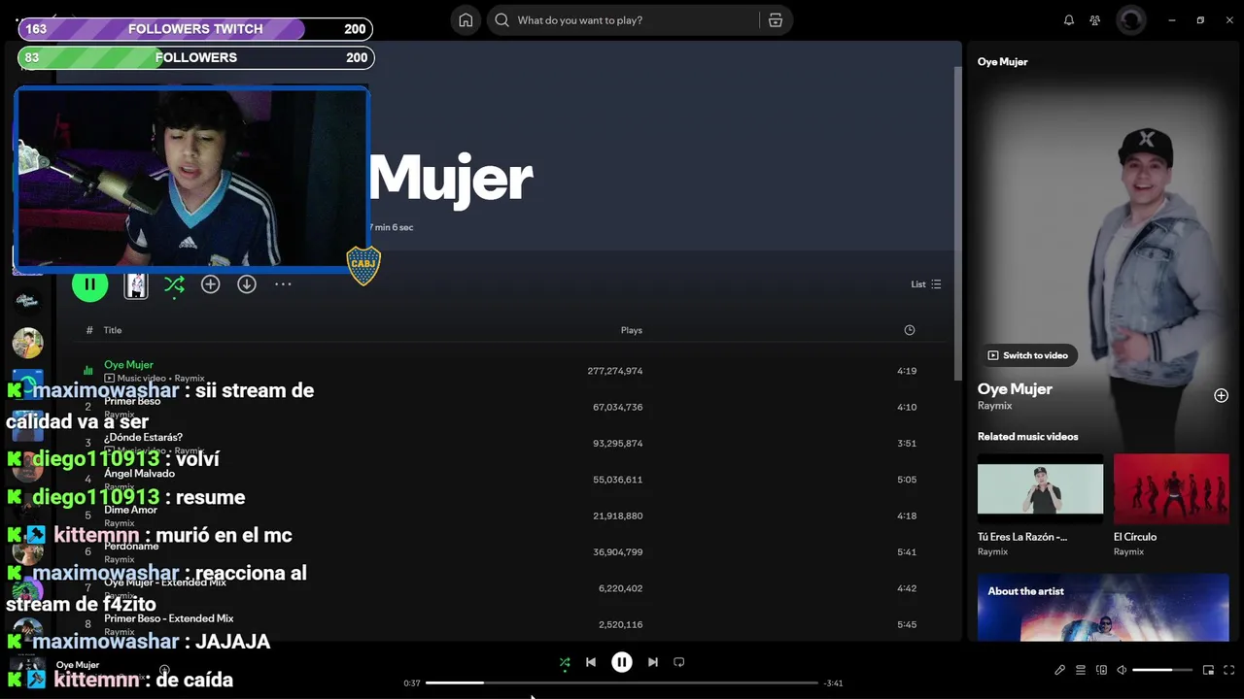This screenshot has height=699, width=1244.
Task: Open the Browse icon in search bar
Action: click(776, 20)
